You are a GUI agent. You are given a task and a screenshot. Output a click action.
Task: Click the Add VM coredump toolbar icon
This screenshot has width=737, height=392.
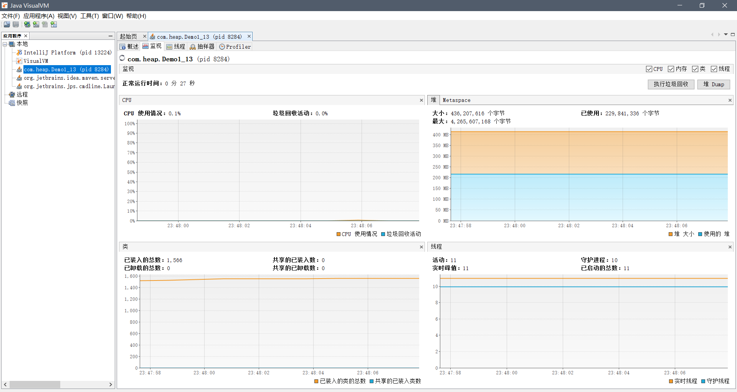click(x=45, y=25)
